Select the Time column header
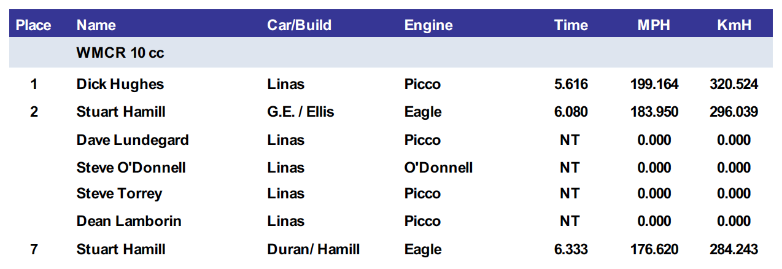782x269 pixels. click(x=571, y=25)
